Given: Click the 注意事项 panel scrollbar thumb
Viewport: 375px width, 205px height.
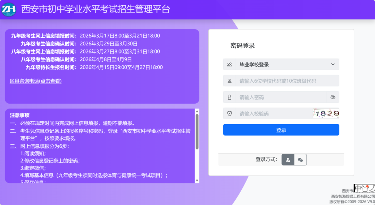Looking at the screenshot, I should [197, 132].
